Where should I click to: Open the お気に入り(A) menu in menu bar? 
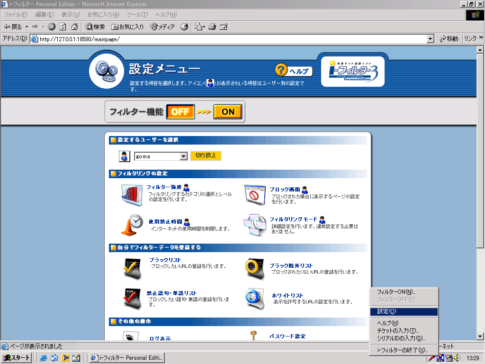point(103,15)
